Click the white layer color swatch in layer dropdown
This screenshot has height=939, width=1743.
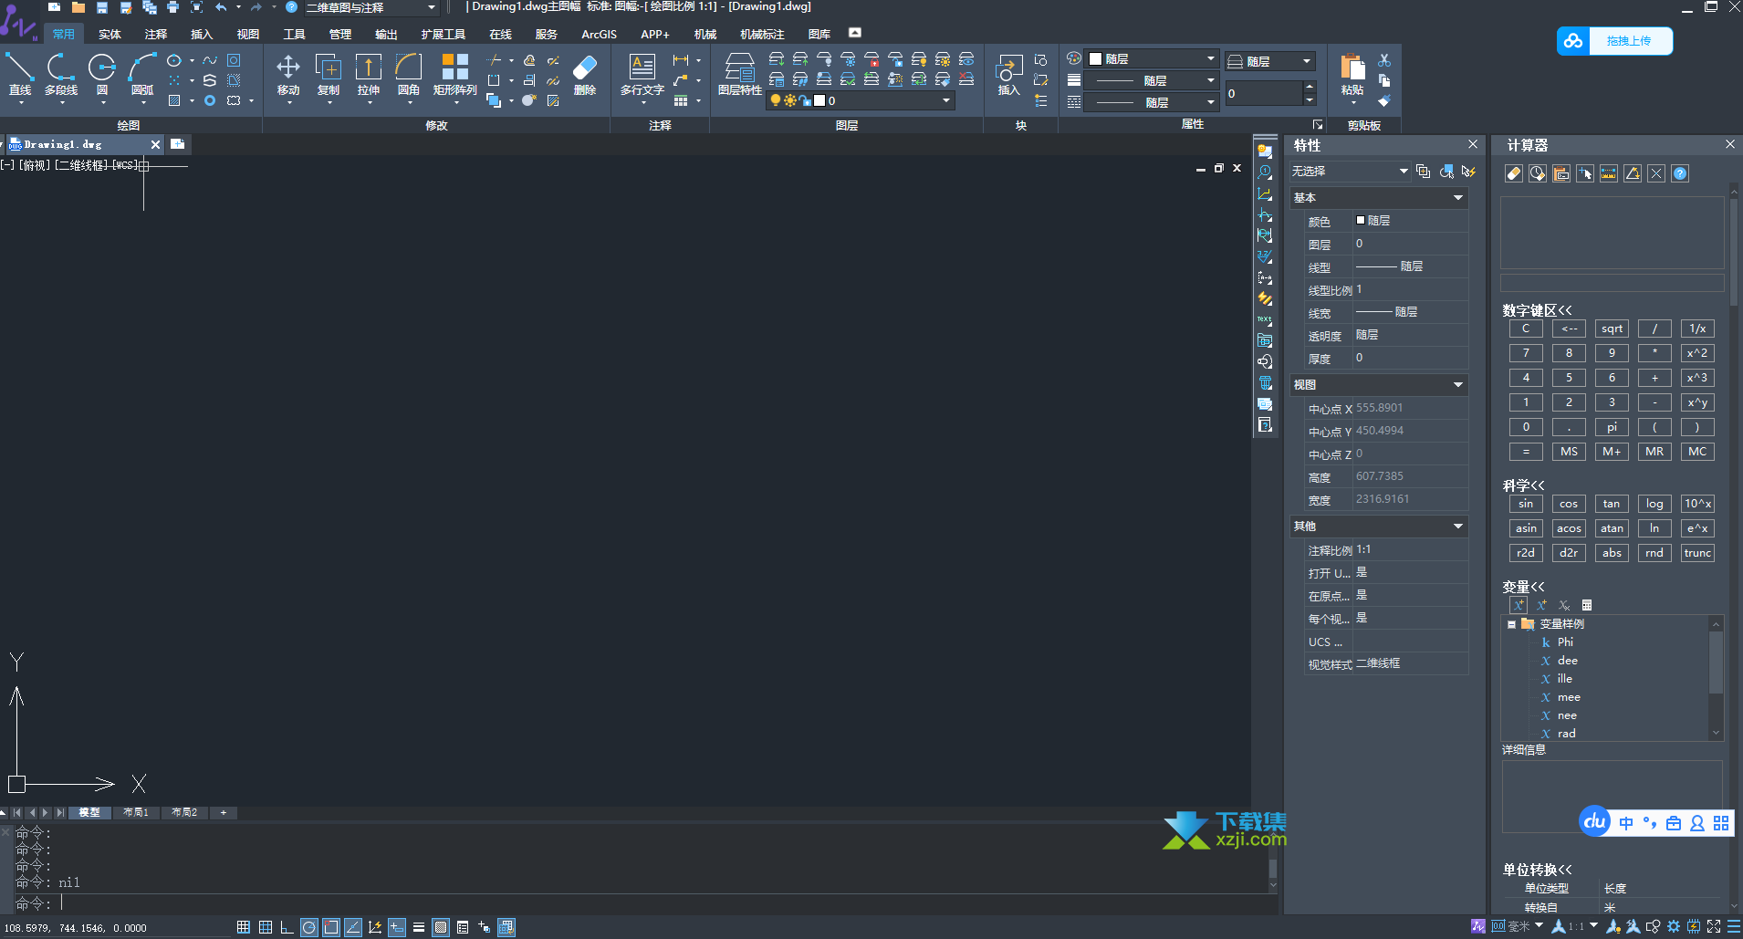[819, 100]
